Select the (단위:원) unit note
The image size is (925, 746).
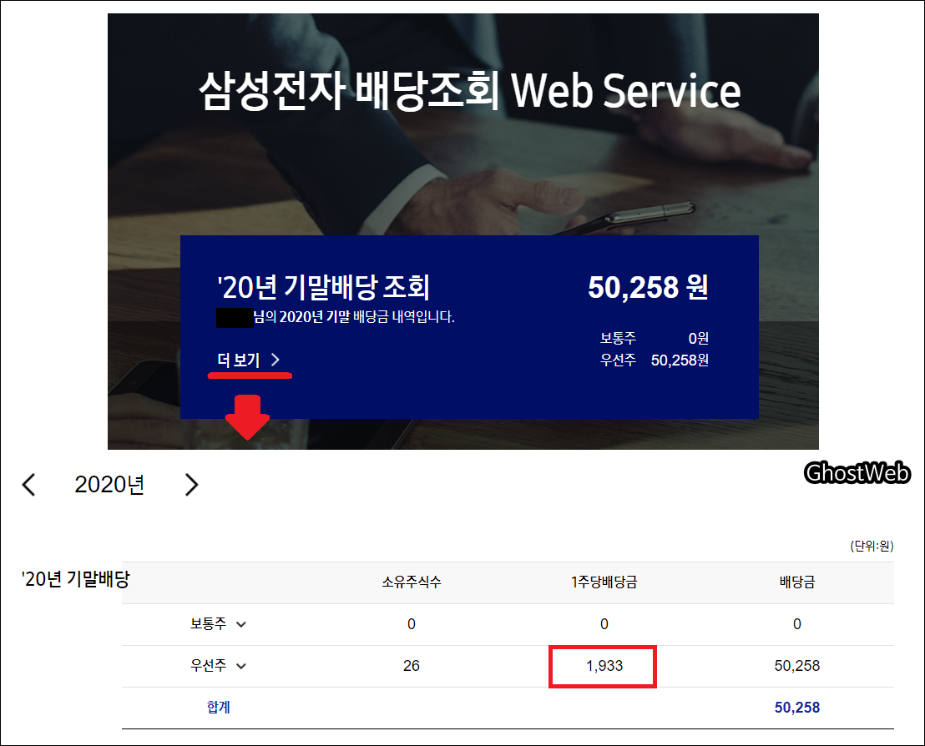(872, 546)
